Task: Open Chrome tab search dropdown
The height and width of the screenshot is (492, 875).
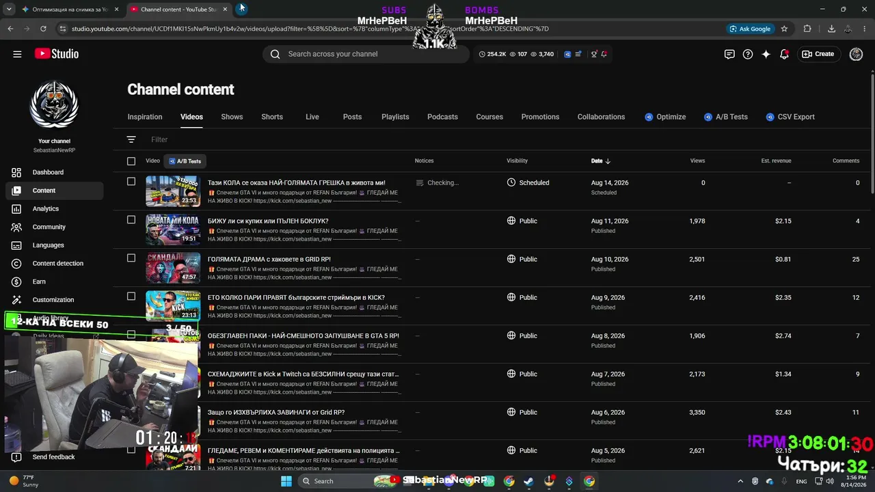Action: (x=9, y=10)
